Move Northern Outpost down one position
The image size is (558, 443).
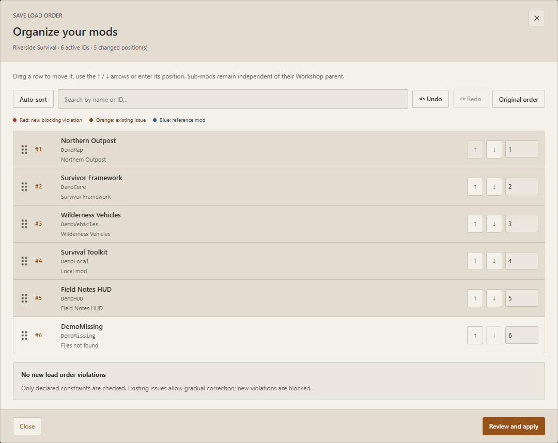(x=494, y=149)
